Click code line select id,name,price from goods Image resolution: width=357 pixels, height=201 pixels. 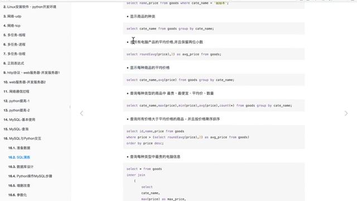(155, 131)
